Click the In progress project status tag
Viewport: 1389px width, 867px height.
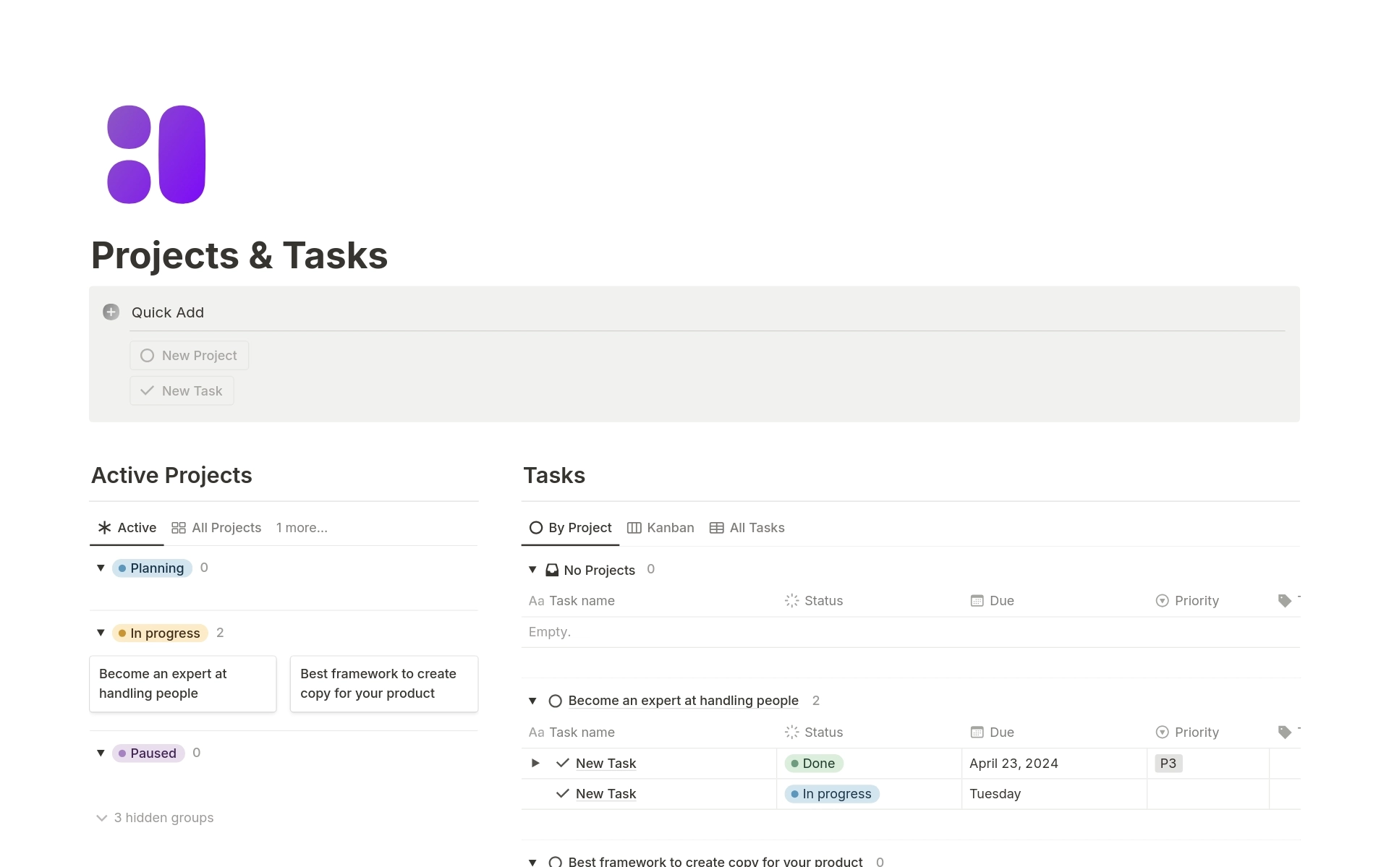click(160, 633)
